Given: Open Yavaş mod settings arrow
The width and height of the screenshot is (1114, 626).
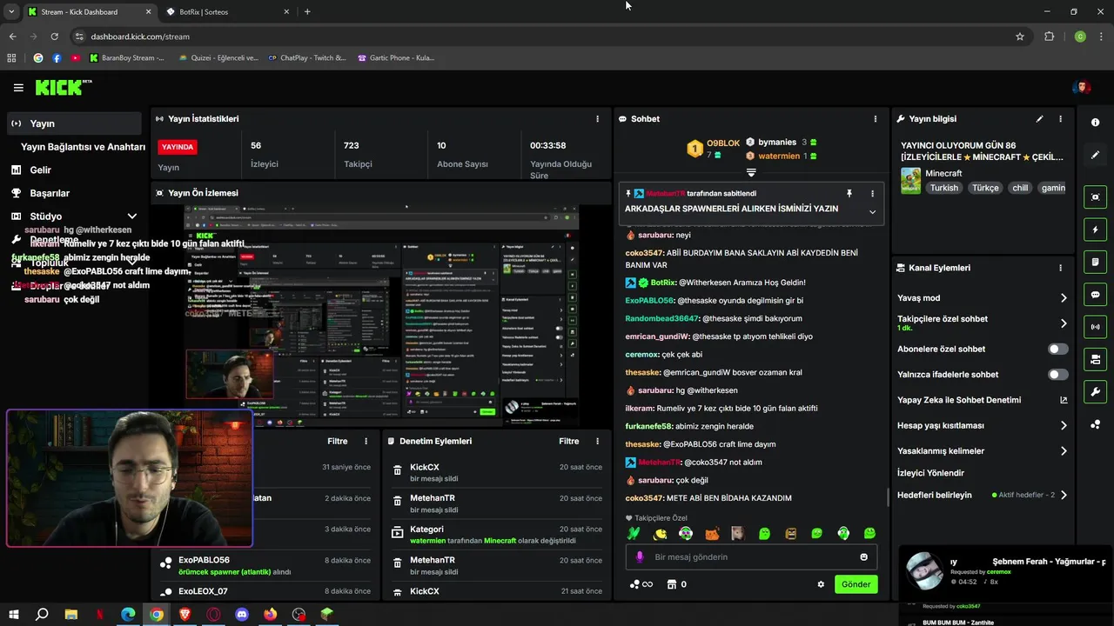Looking at the screenshot, I should 1064,298.
